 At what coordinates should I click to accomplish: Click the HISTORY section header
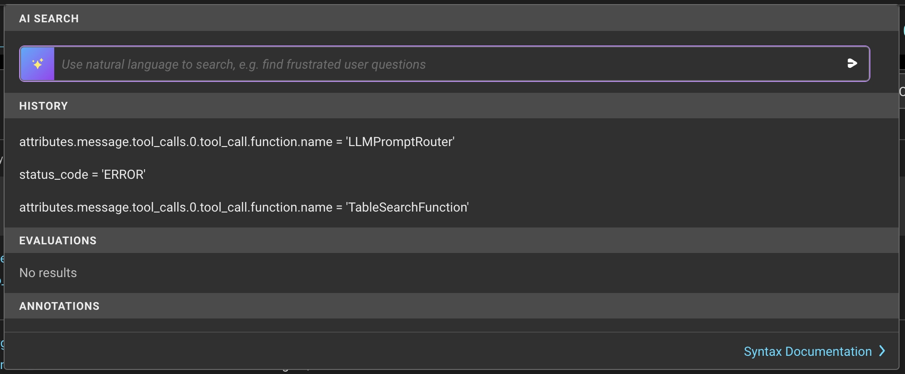(43, 106)
